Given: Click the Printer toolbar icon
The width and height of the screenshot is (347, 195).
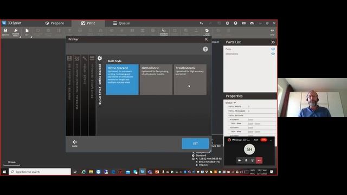Looking at the screenshot, I should coord(5,31).
